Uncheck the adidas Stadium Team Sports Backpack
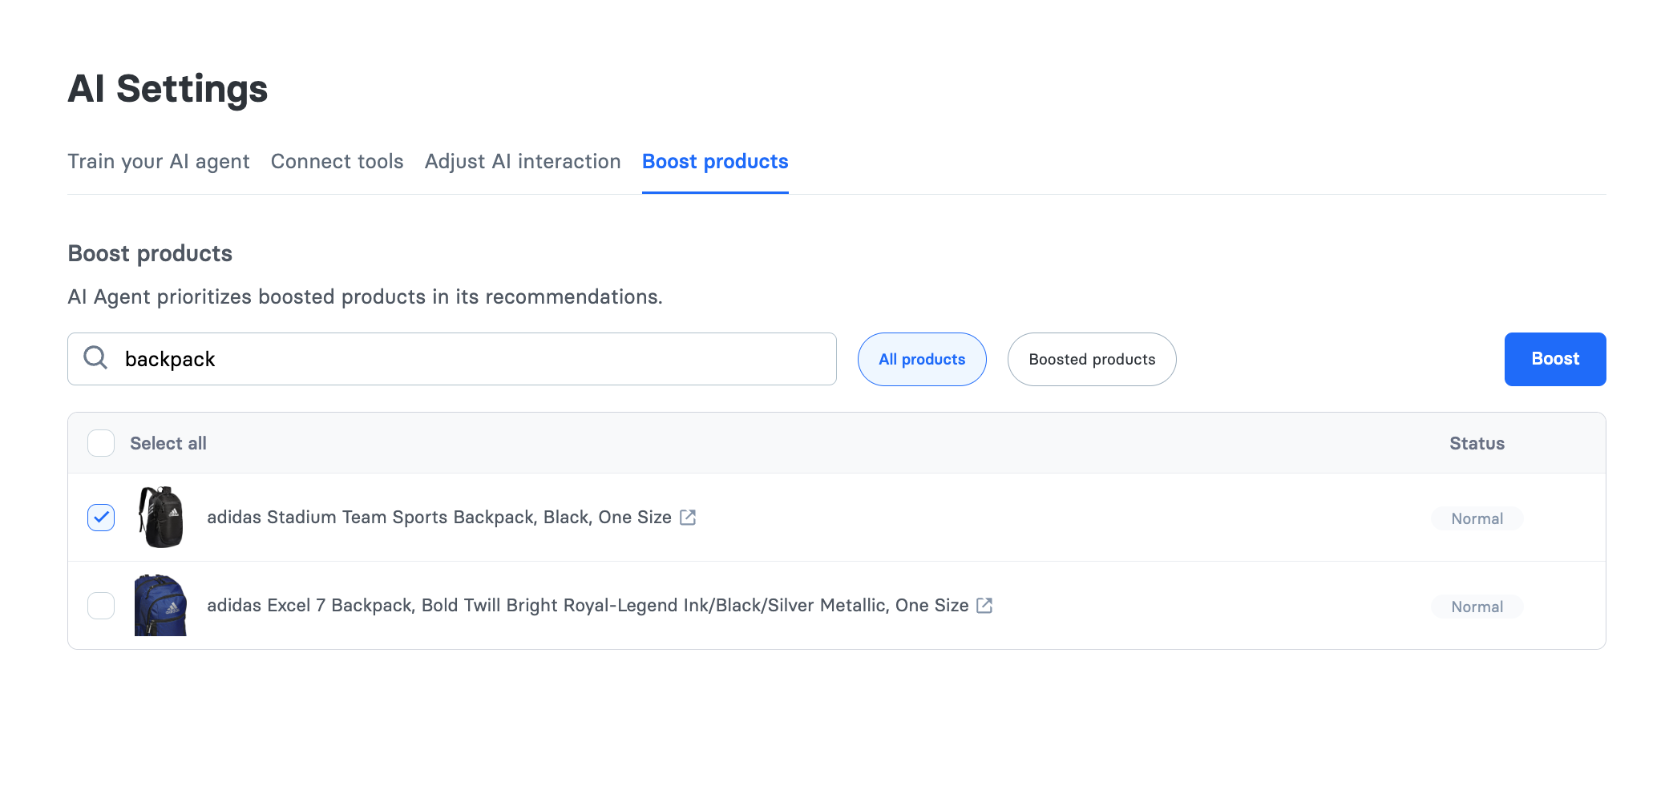The height and width of the screenshot is (790, 1677). [x=100, y=518]
